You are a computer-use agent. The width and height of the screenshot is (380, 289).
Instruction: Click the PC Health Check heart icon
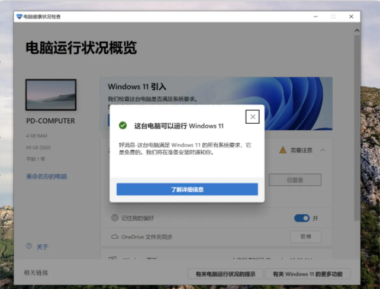(19, 17)
